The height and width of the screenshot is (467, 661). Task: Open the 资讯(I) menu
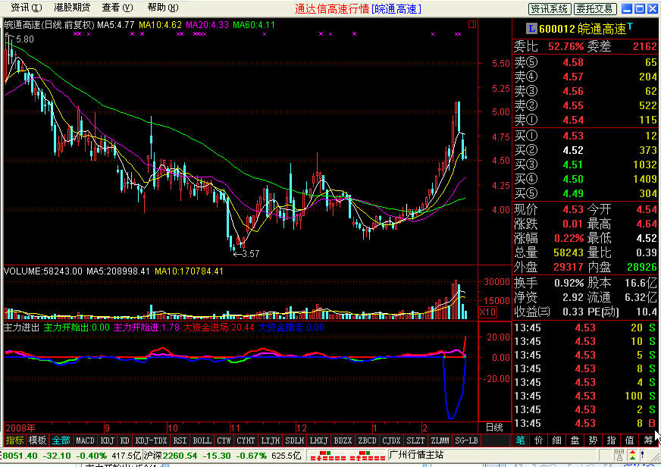(26, 8)
